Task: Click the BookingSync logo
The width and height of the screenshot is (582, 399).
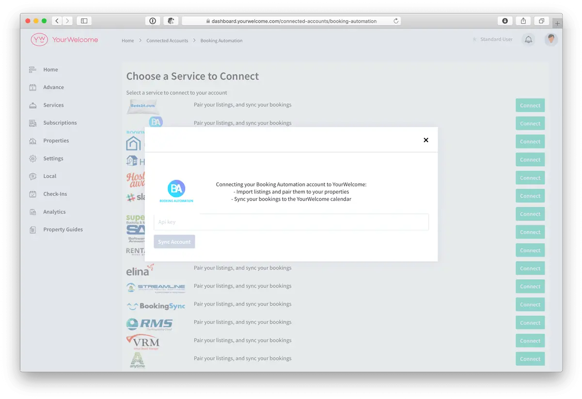Action: (156, 306)
